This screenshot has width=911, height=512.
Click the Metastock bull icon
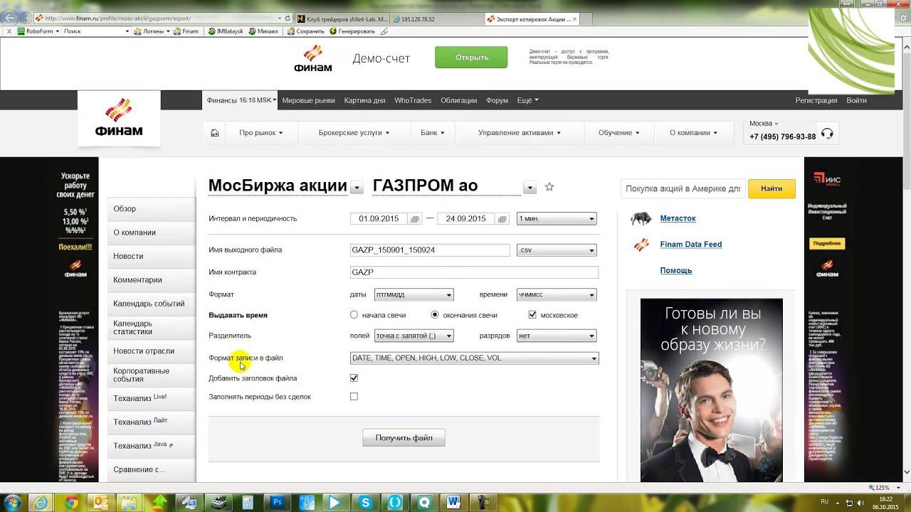point(641,218)
